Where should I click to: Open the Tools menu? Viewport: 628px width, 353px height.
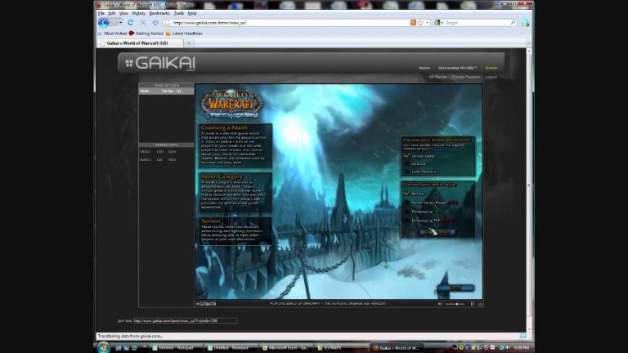click(179, 13)
